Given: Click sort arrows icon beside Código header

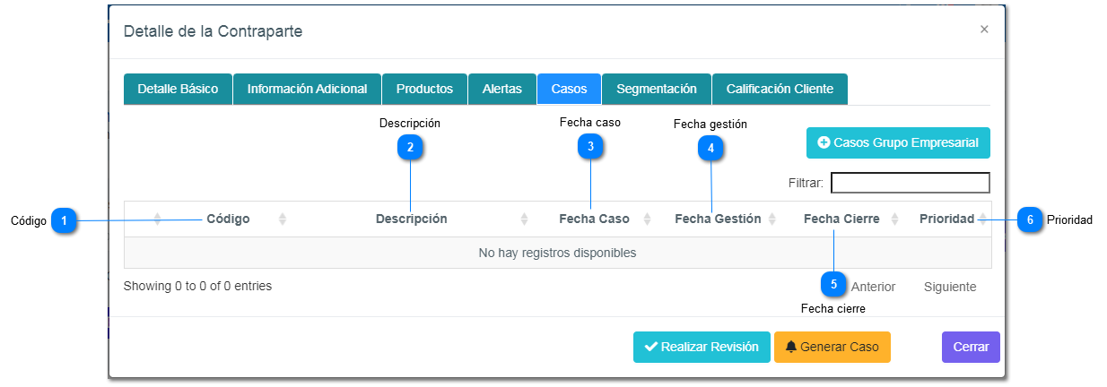Looking at the screenshot, I should click(283, 219).
